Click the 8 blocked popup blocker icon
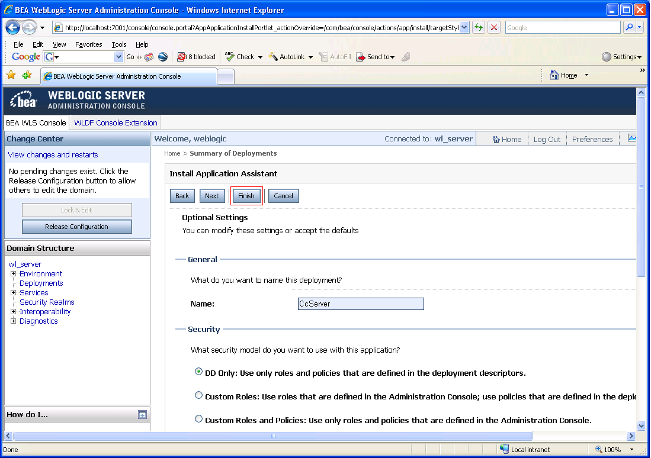This screenshot has height=458, width=651. point(181,57)
